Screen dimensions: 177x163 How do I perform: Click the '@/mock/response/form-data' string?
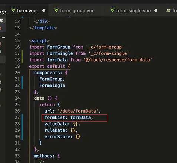(118, 60)
